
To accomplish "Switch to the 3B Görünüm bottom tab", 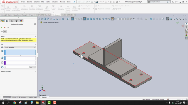I will click(22, 97).
